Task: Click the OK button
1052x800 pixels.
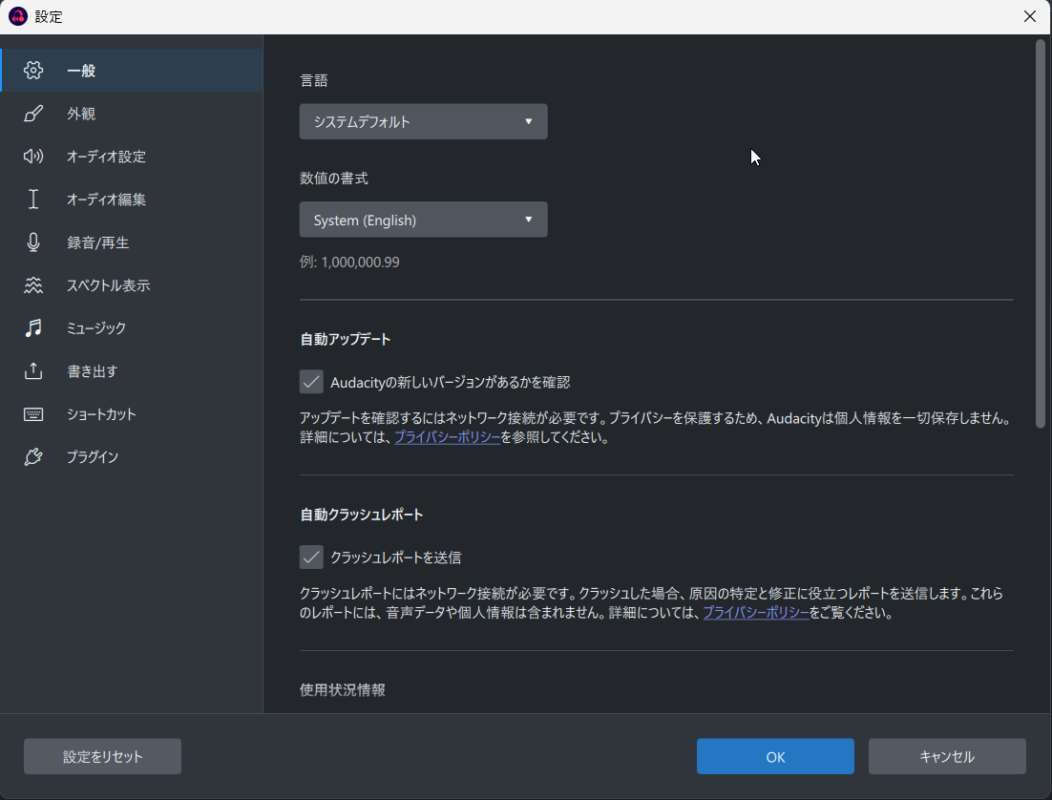Action: (775, 756)
